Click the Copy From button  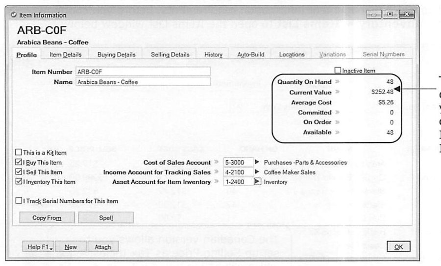47,218
